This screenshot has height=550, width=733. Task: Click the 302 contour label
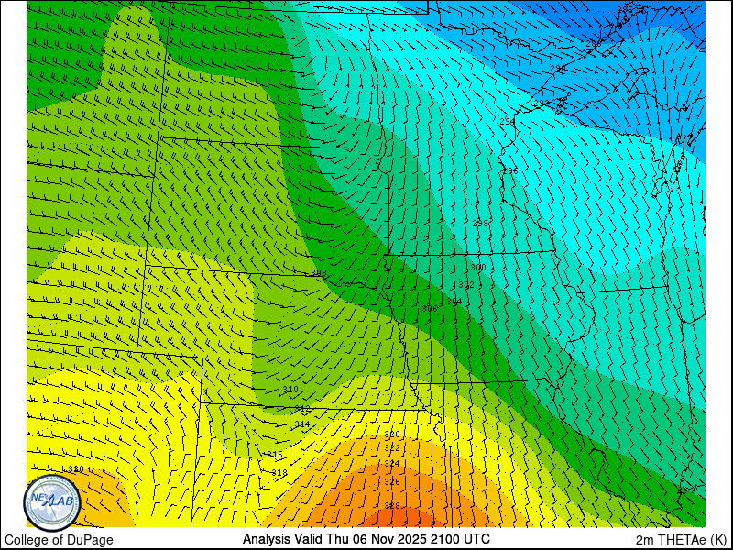466,285
